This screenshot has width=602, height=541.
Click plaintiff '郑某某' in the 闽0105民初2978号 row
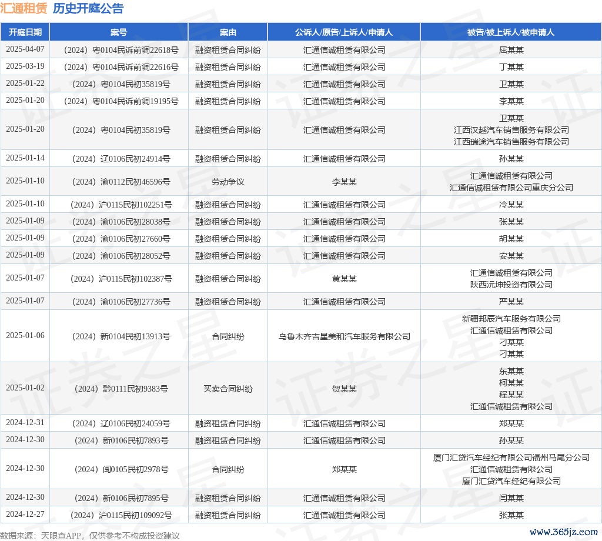click(x=345, y=470)
